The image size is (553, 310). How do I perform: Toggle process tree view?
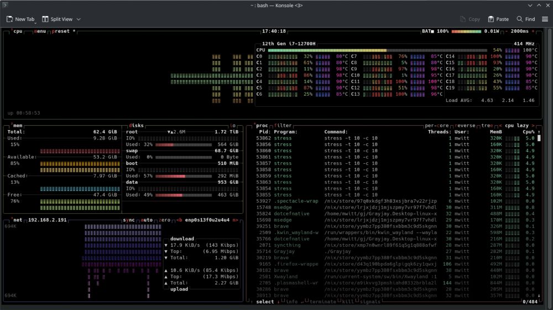[x=487, y=125]
